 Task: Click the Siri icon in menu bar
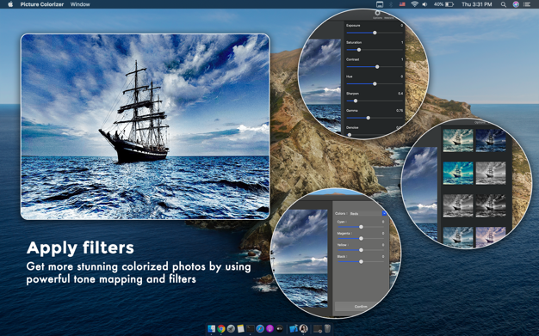coord(516,4)
